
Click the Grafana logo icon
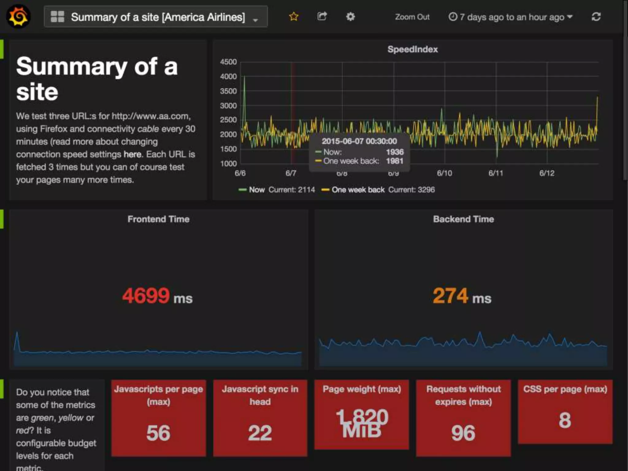click(x=18, y=17)
